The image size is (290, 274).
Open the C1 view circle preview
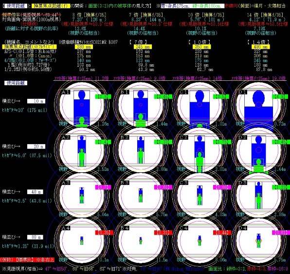click(x=199, y=104)
